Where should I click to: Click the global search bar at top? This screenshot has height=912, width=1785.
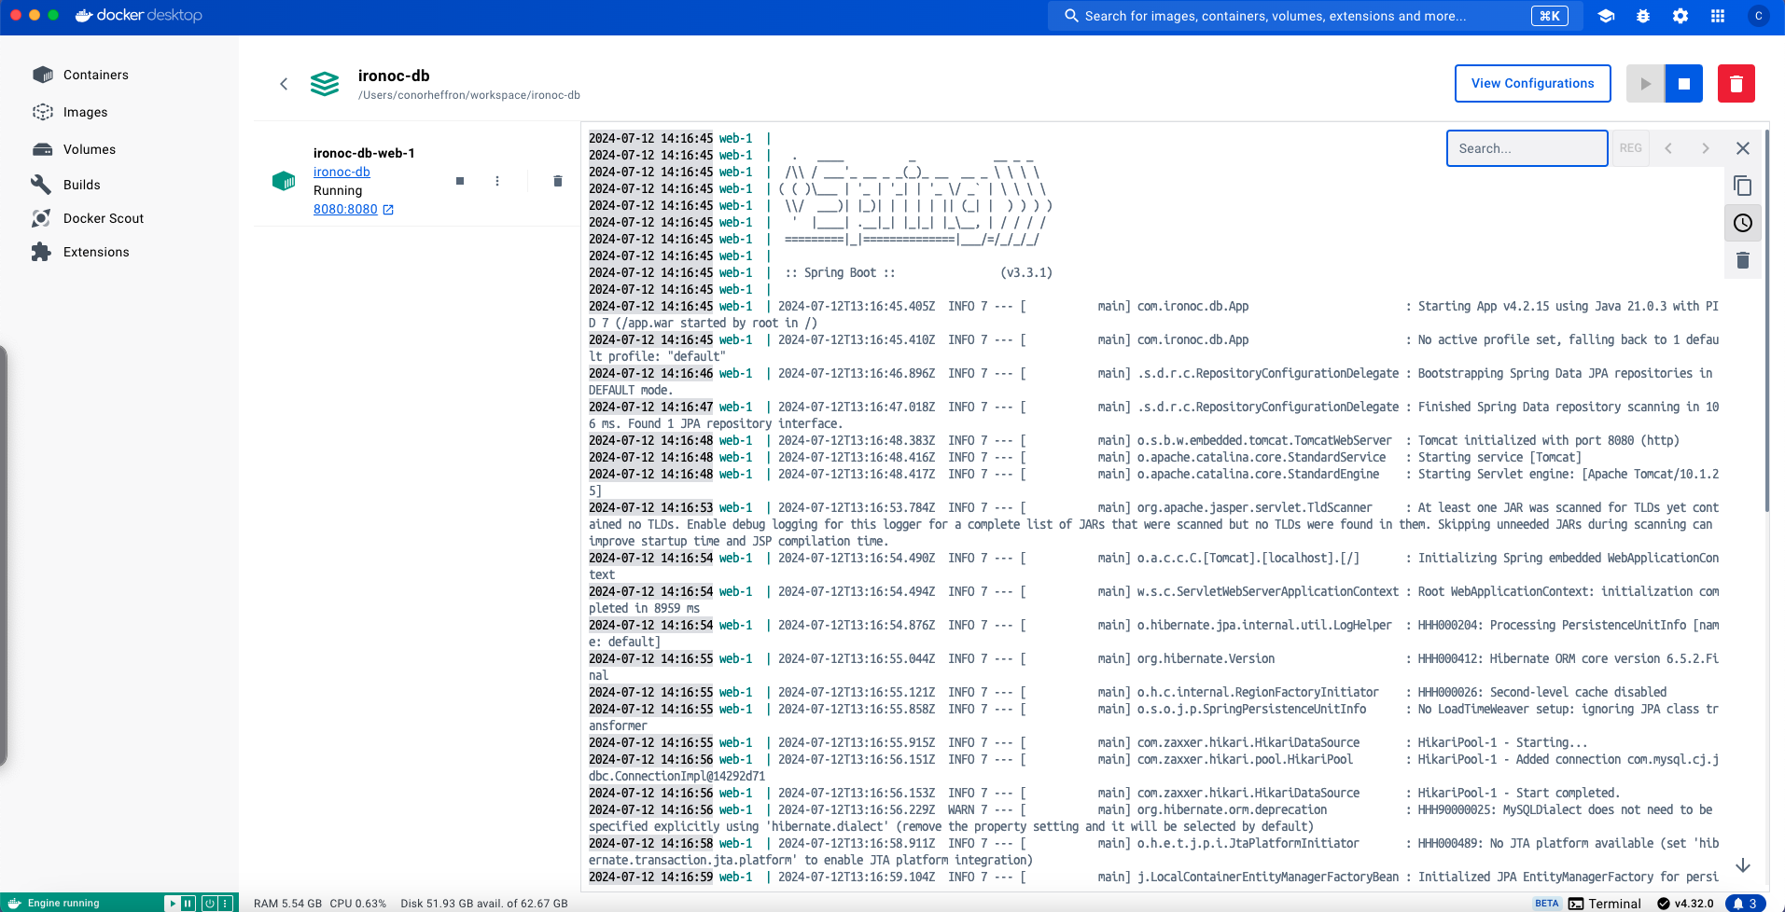(x=1316, y=16)
